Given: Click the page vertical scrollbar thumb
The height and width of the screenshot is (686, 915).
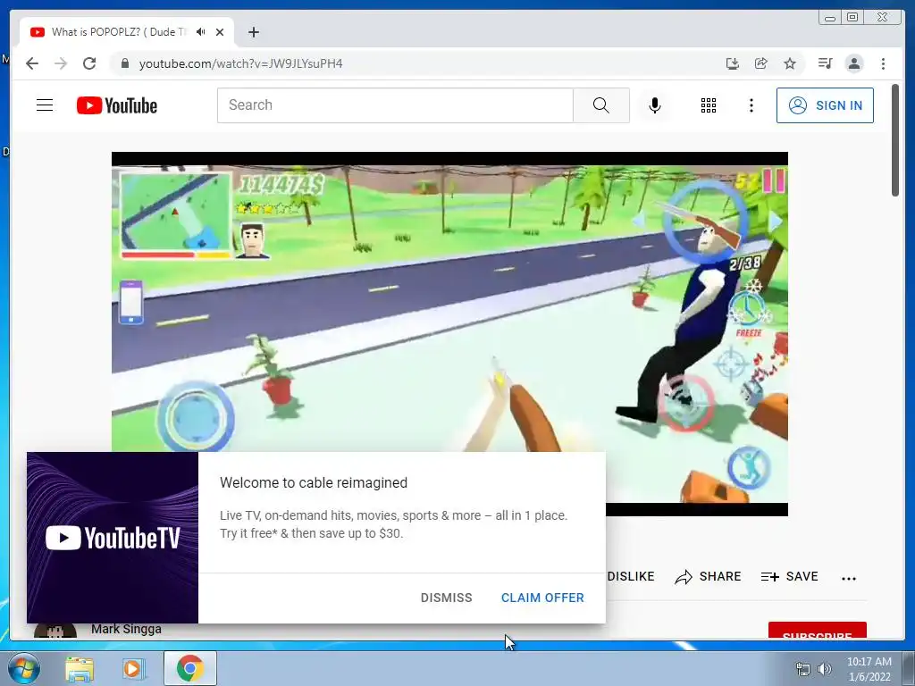Looking at the screenshot, I should click(x=895, y=140).
